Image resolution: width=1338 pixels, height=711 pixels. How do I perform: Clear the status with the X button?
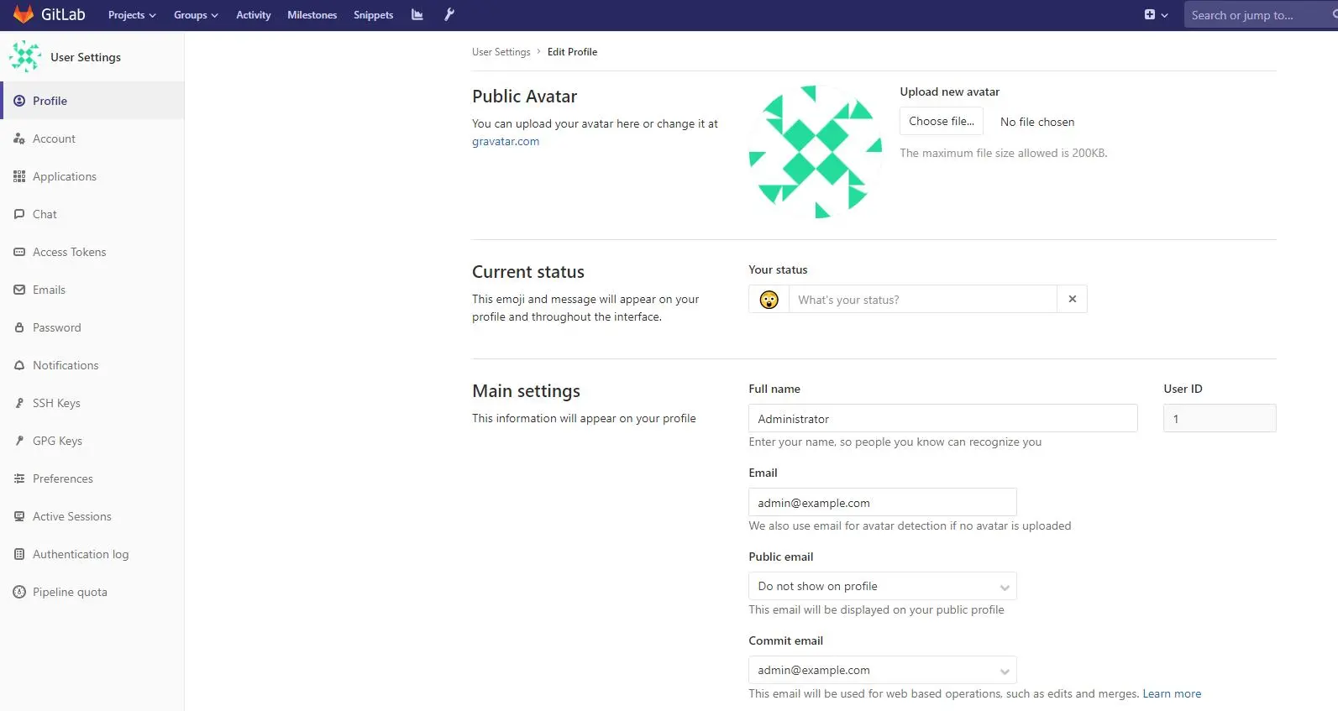coord(1072,299)
